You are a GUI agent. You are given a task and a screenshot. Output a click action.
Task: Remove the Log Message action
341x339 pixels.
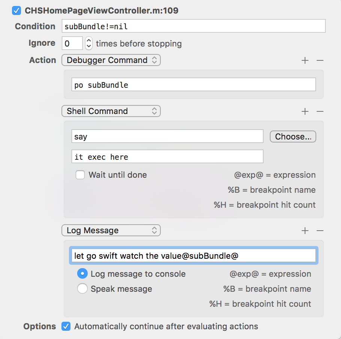320,230
